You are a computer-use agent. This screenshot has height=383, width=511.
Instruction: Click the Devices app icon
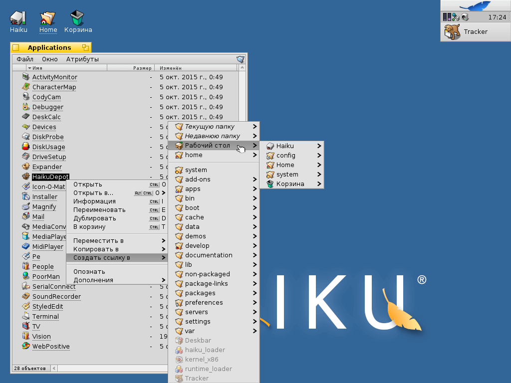[x=26, y=127]
